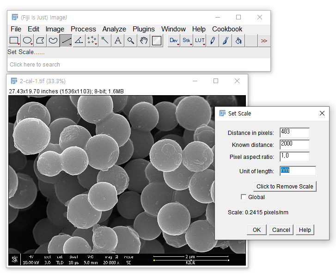Open the Stk stacks menu tool
Screen dimensions: 336x279
(x=187, y=41)
